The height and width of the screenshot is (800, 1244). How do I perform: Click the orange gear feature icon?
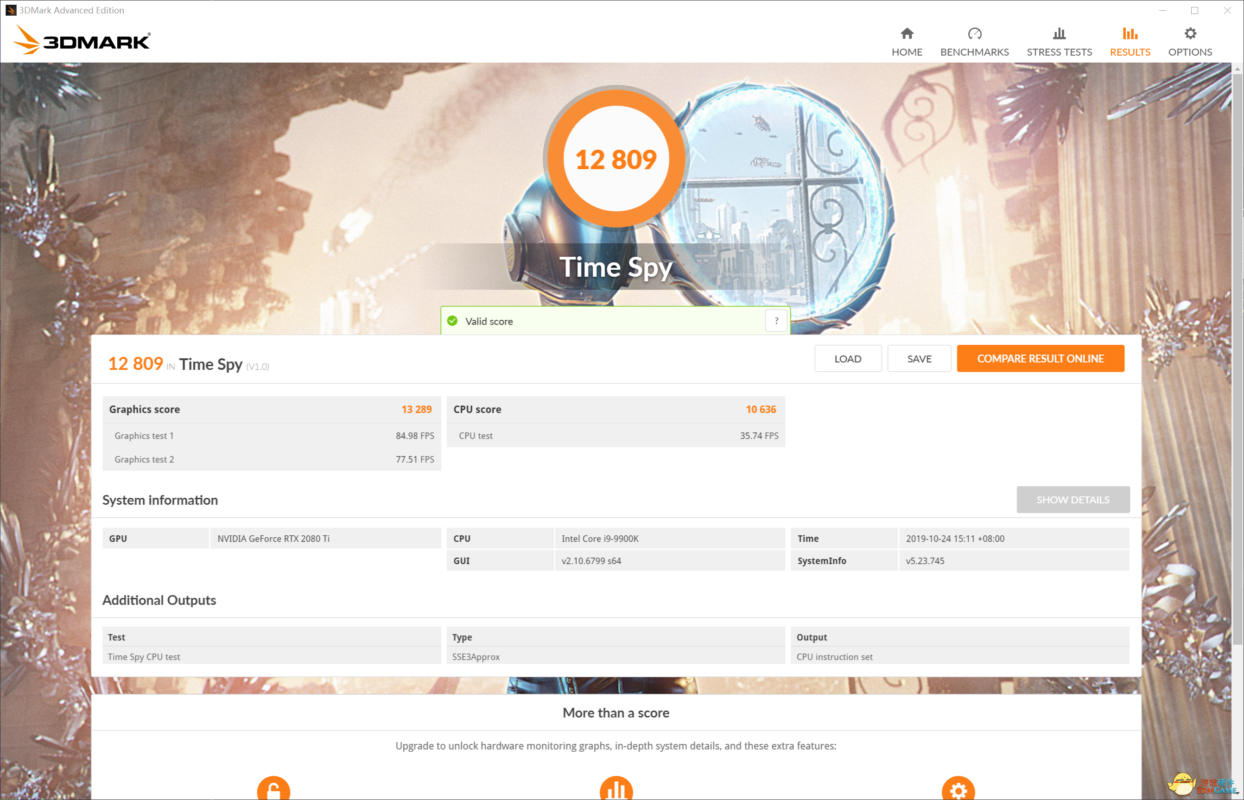point(958,790)
